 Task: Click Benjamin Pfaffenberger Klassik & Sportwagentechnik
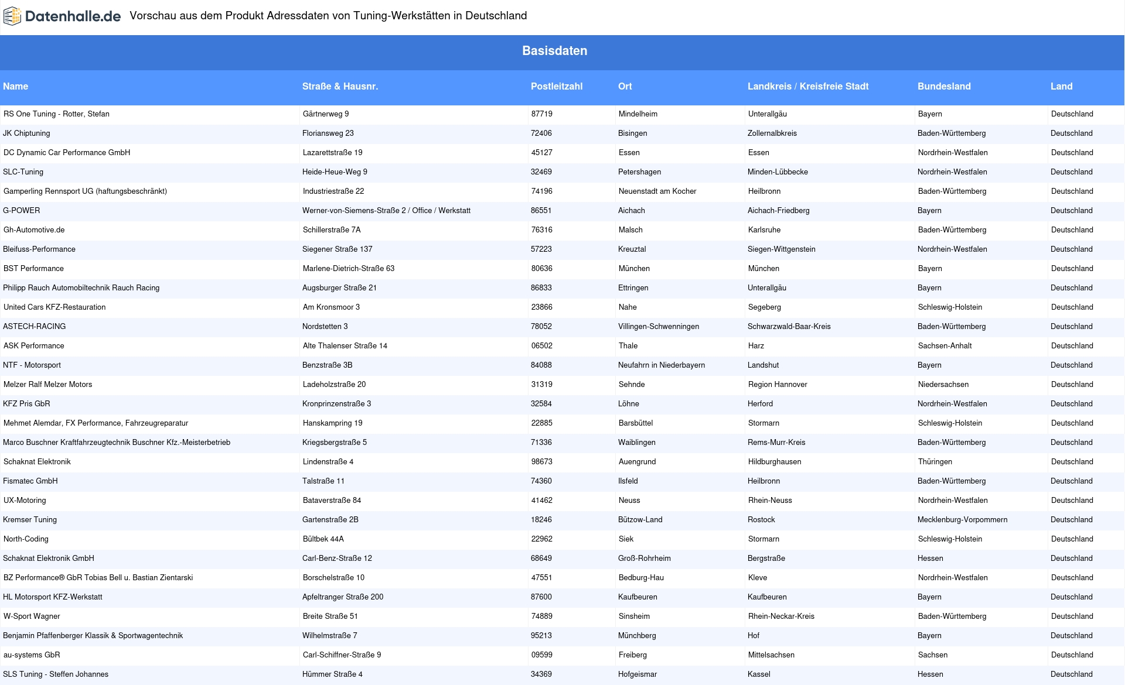click(x=93, y=636)
